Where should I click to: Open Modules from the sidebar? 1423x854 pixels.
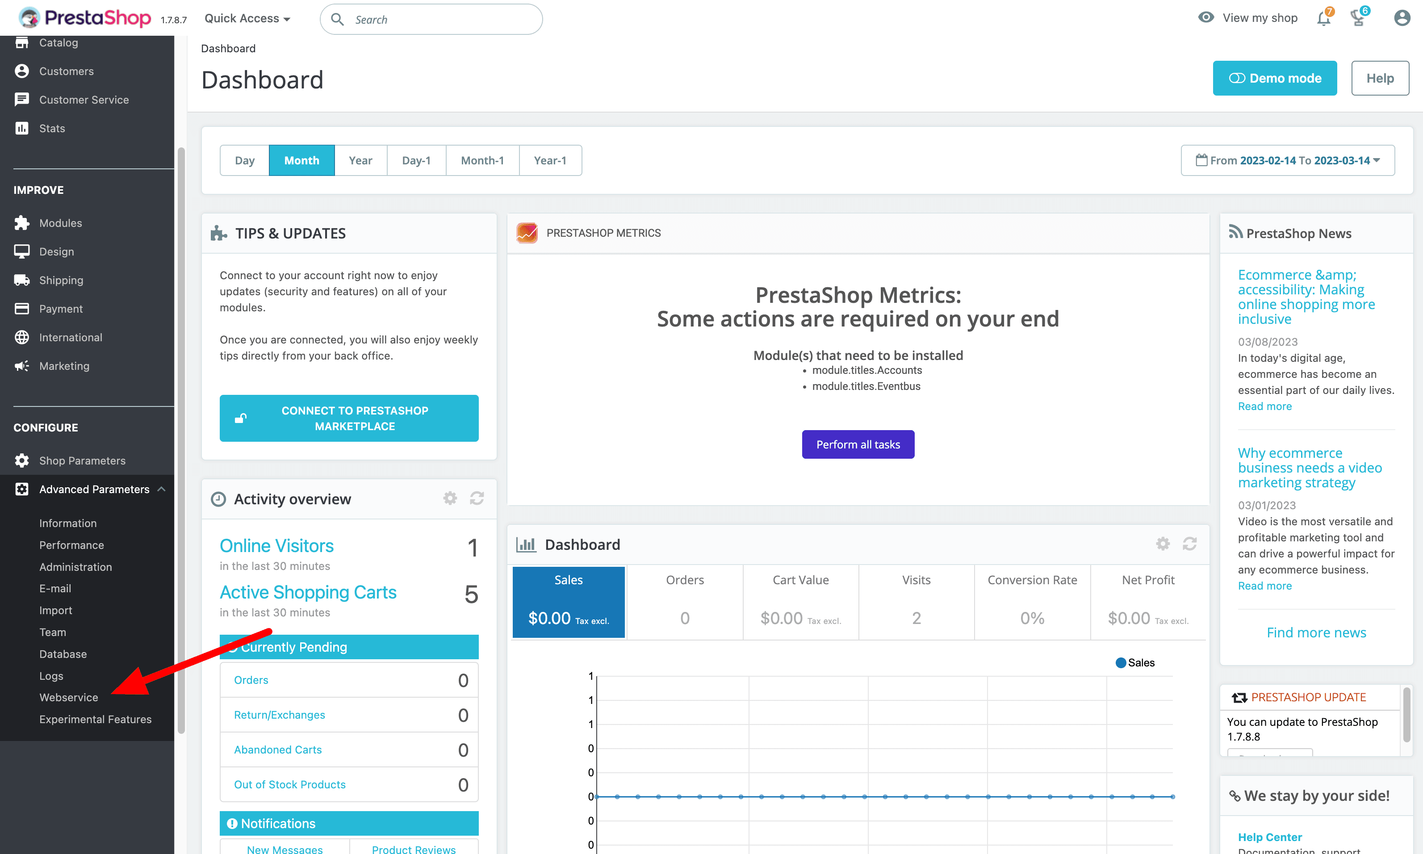[x=60, y=223]
